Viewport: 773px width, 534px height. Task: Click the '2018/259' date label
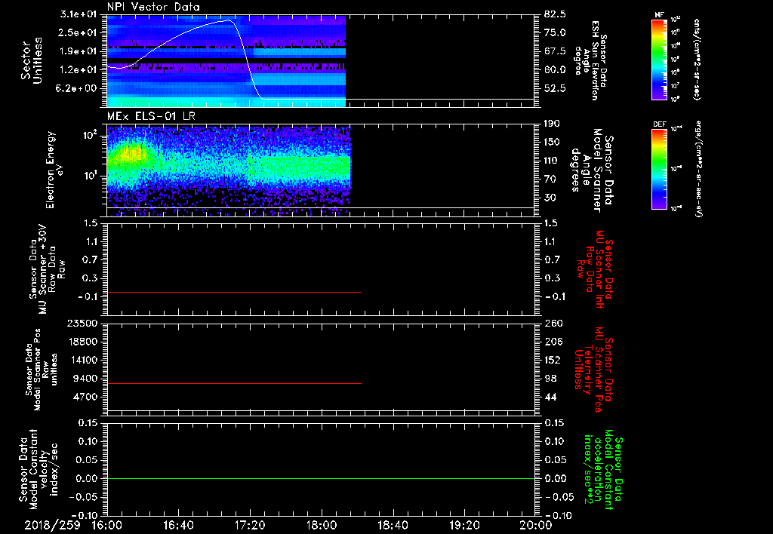(52, 525)
